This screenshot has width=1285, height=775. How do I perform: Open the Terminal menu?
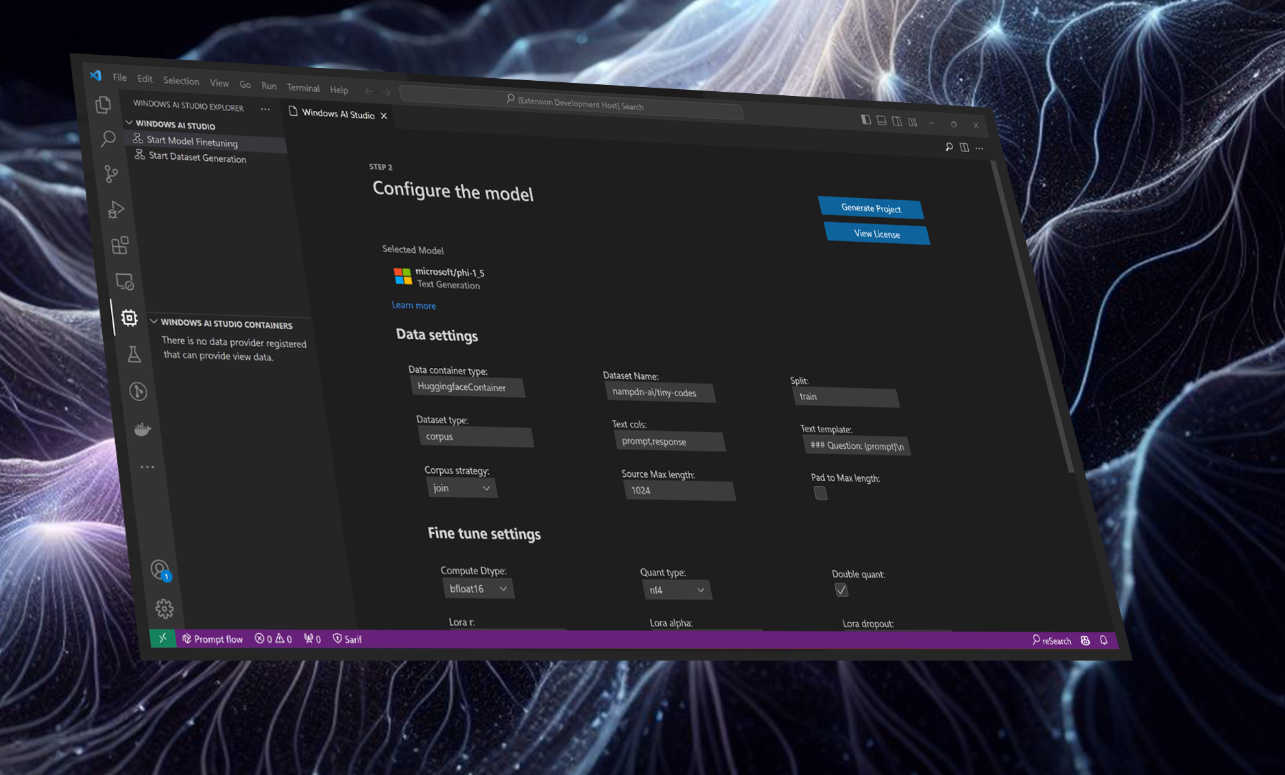pos(303,88)
